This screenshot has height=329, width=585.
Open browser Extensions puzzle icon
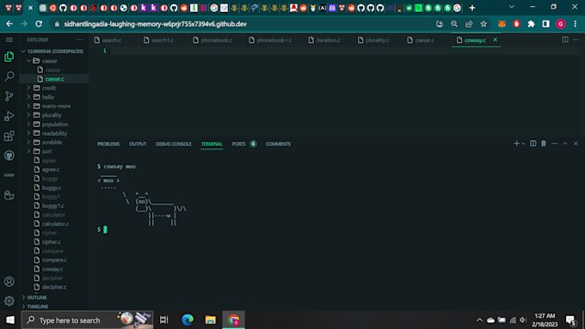(531, 24)
